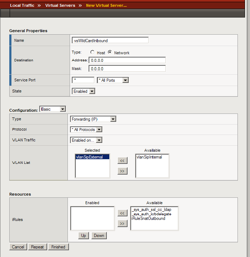Click the destination Address field
250x257 pixels.
pyautogui.click(x=127, y=60)
